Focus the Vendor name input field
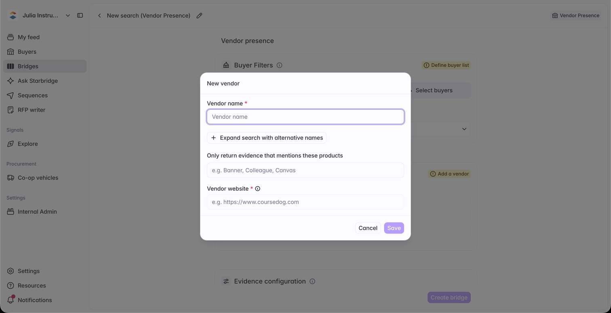This screenshot has width=611, height=313. pyautogui.click(x=305, y=117)
